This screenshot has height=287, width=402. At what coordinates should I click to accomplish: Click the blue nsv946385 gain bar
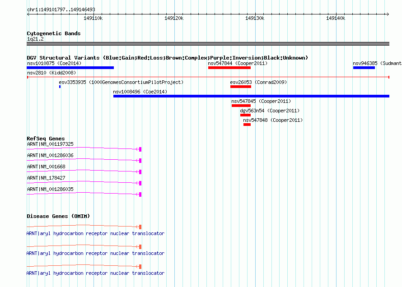click(x=364, y=68)
